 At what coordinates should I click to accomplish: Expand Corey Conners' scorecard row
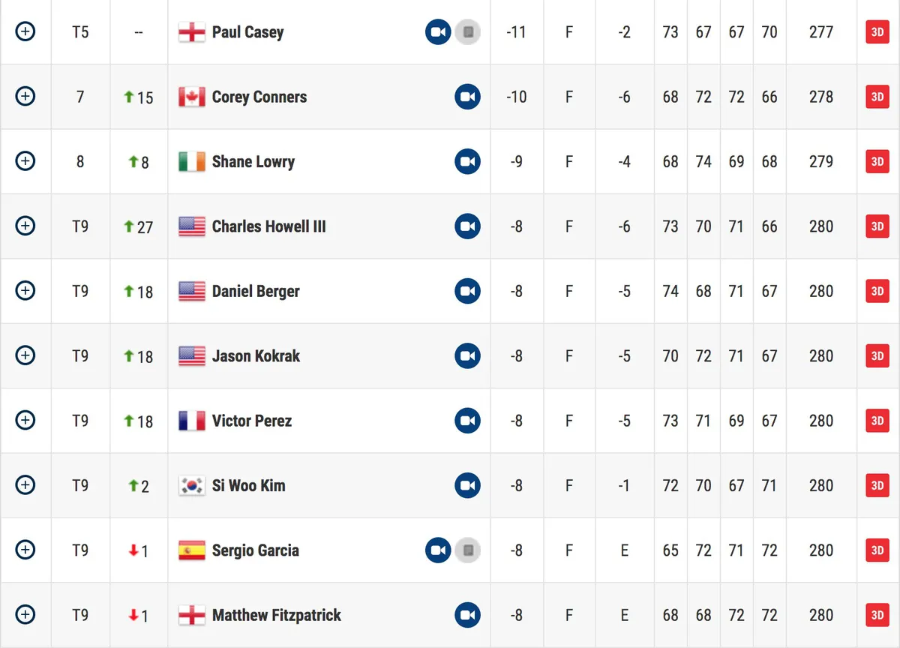point(25,96)
